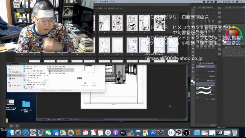
Task: Select second brush stroke preview in sub tool palette
Action: 206,93
